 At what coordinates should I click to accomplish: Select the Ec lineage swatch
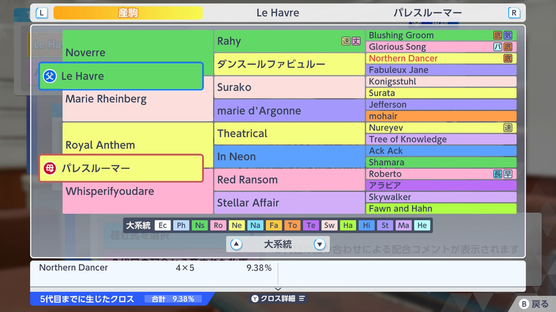tap(162, 225)
